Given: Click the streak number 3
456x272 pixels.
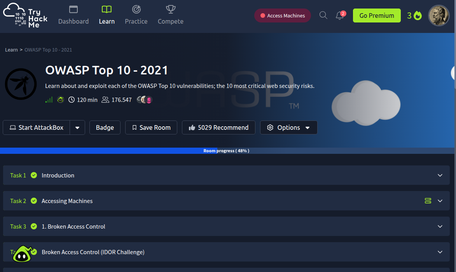Looking at the screenshot, I should 409,15.
